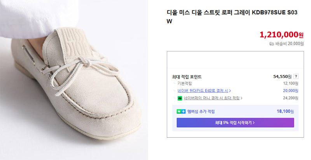Click the 기본적립 row label
The image size is (311, 160).
tap(185, 84)
